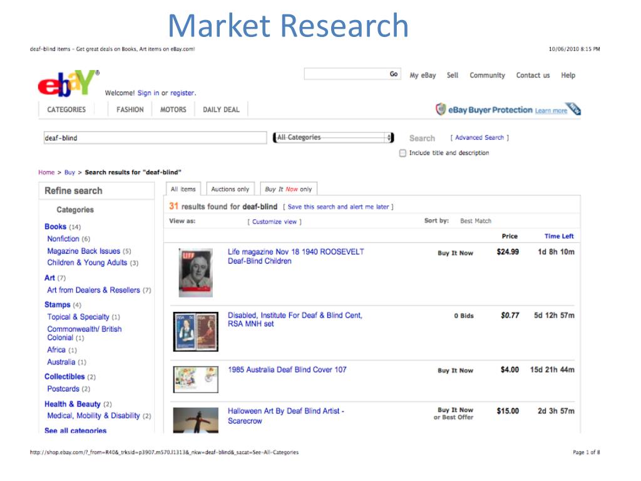Open Contact us link
Viewport: 641px width, 481px height.
coord(533,75)
